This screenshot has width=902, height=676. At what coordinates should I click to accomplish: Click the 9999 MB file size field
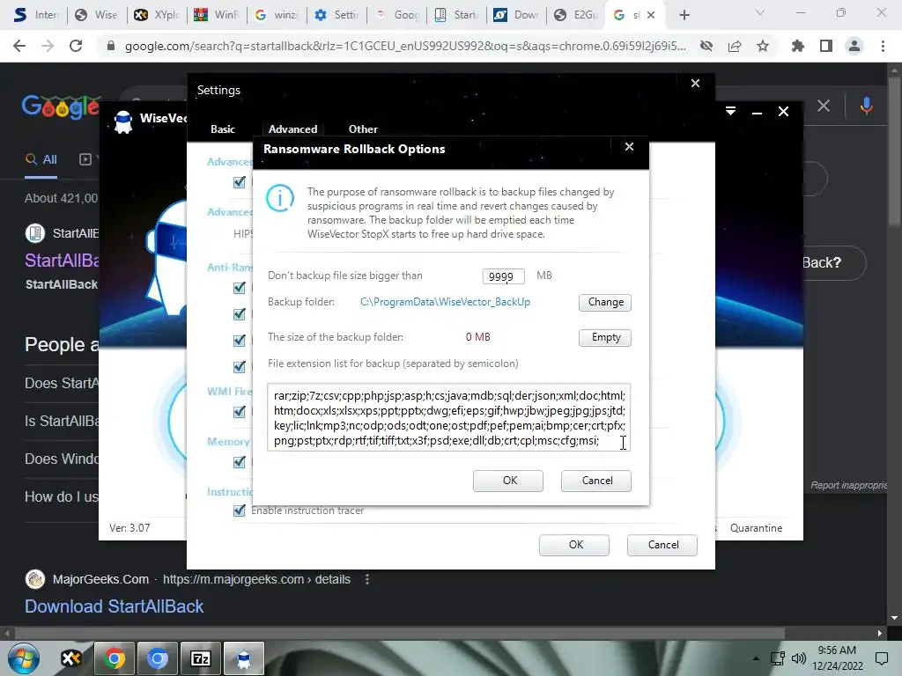503,276
